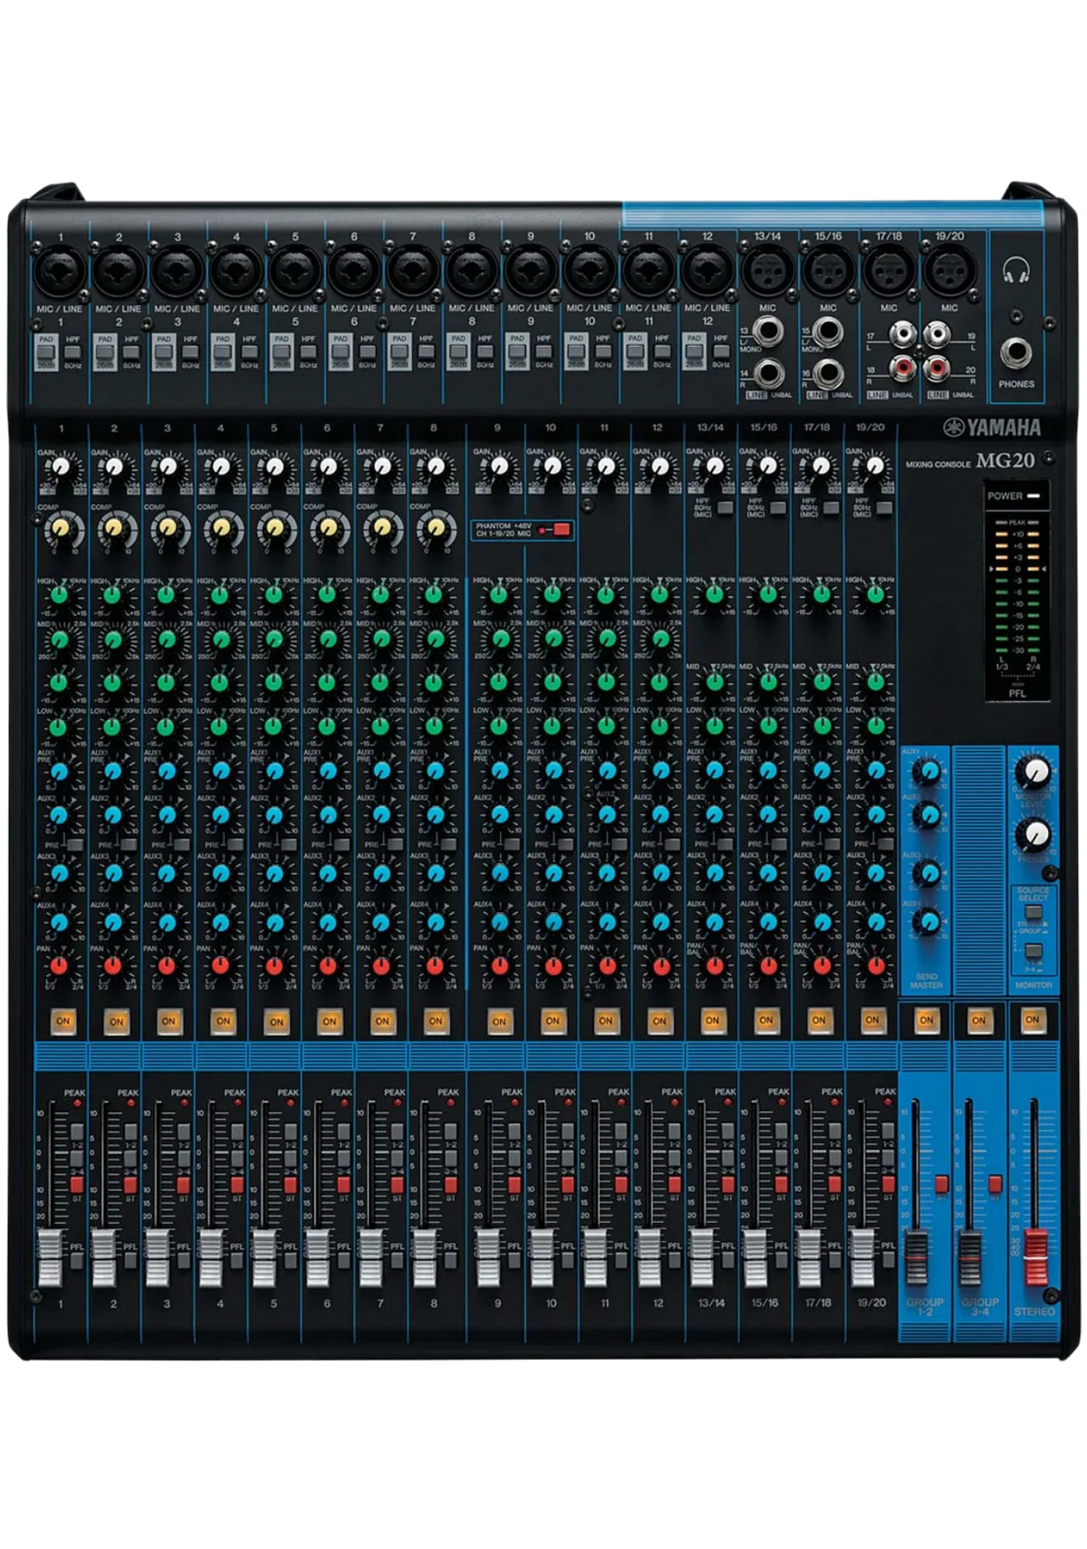Click the channel 1 PEAK indicator LED

point(78,1103)
